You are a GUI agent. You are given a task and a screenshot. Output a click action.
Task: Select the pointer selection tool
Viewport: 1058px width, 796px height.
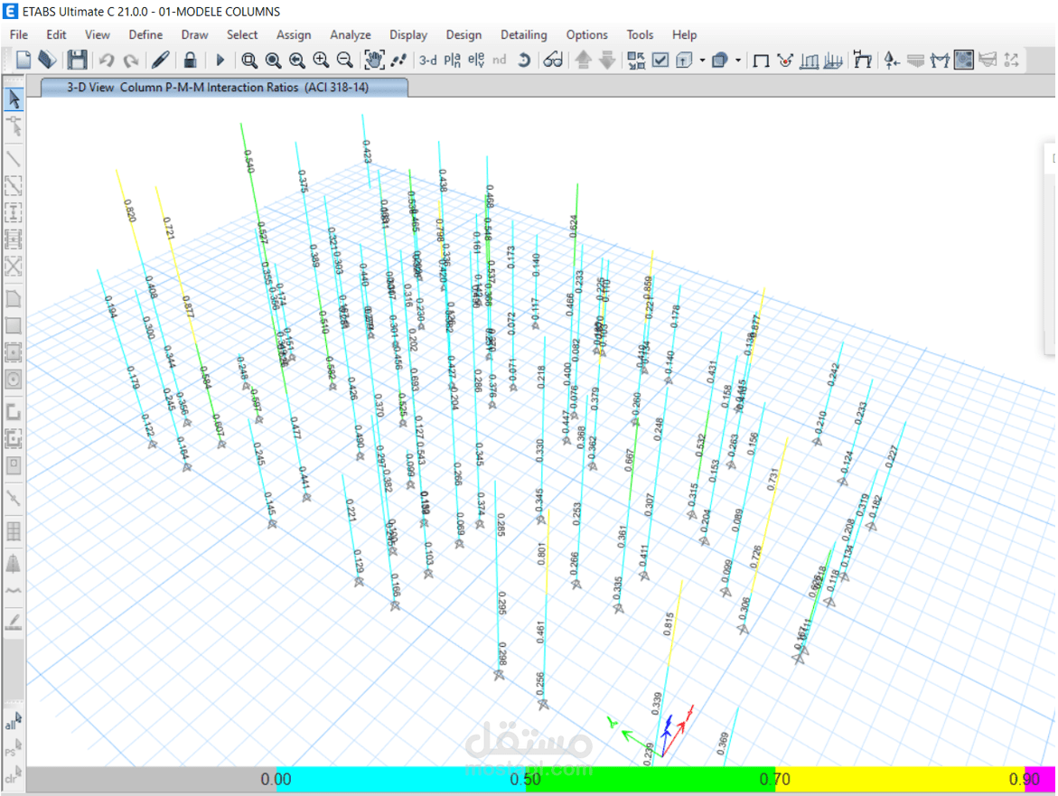point(14,99)
